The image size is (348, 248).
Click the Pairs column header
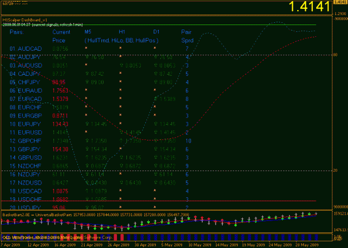(x=17, y=32)
